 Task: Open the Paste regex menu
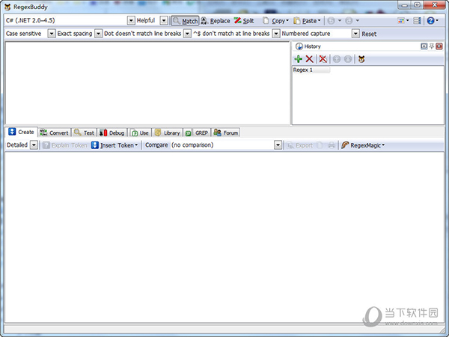point(307,21)
